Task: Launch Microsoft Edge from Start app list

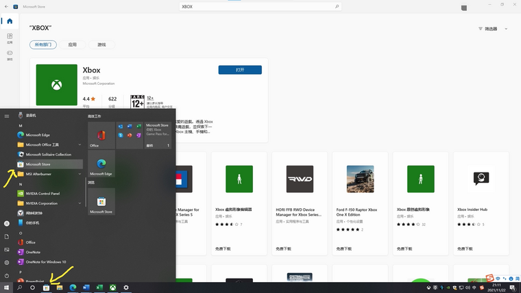Action: point(49,135)
